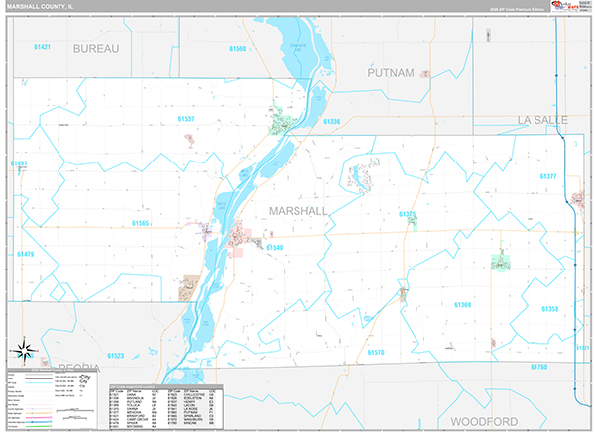Select the partially hidden PEORIA county label
Screen dimensions: 595x432
[79, 367]
